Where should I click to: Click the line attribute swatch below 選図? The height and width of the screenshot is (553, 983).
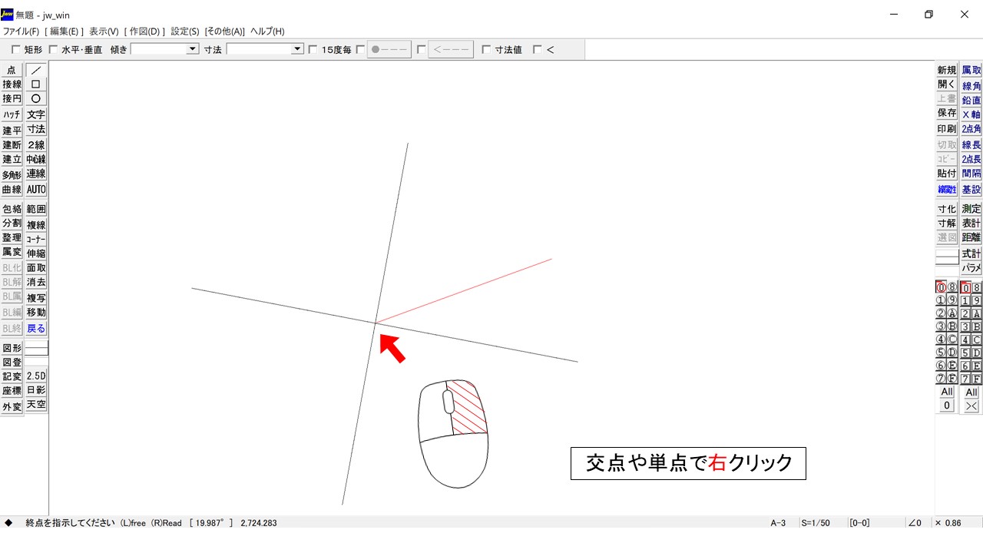tap(947, 257)
